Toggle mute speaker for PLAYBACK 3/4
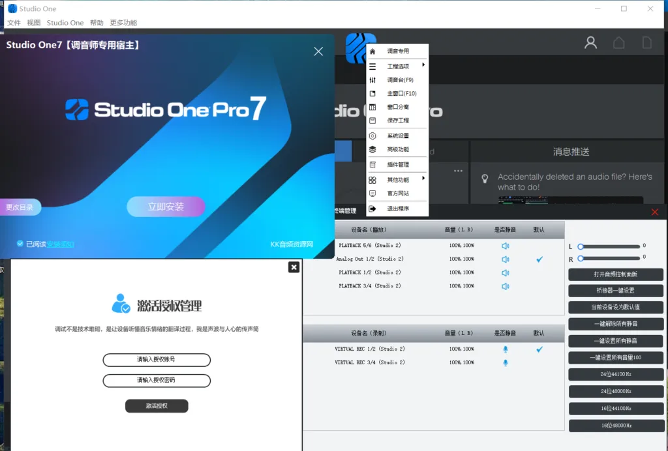Image resolution: width=668 pixels, height=451 pixels. click(x=505, y=286)
